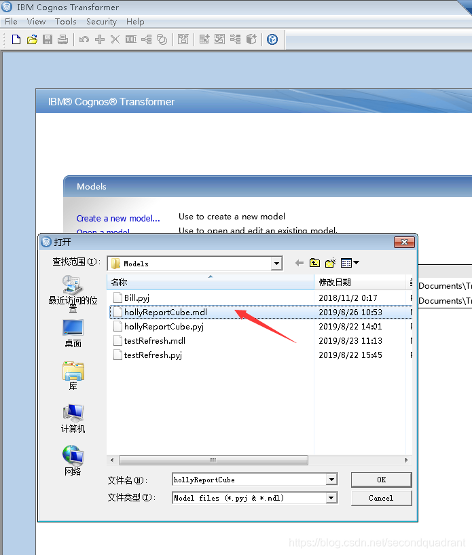
Task: Close the Open (打开) dialog
Action: 404,242
